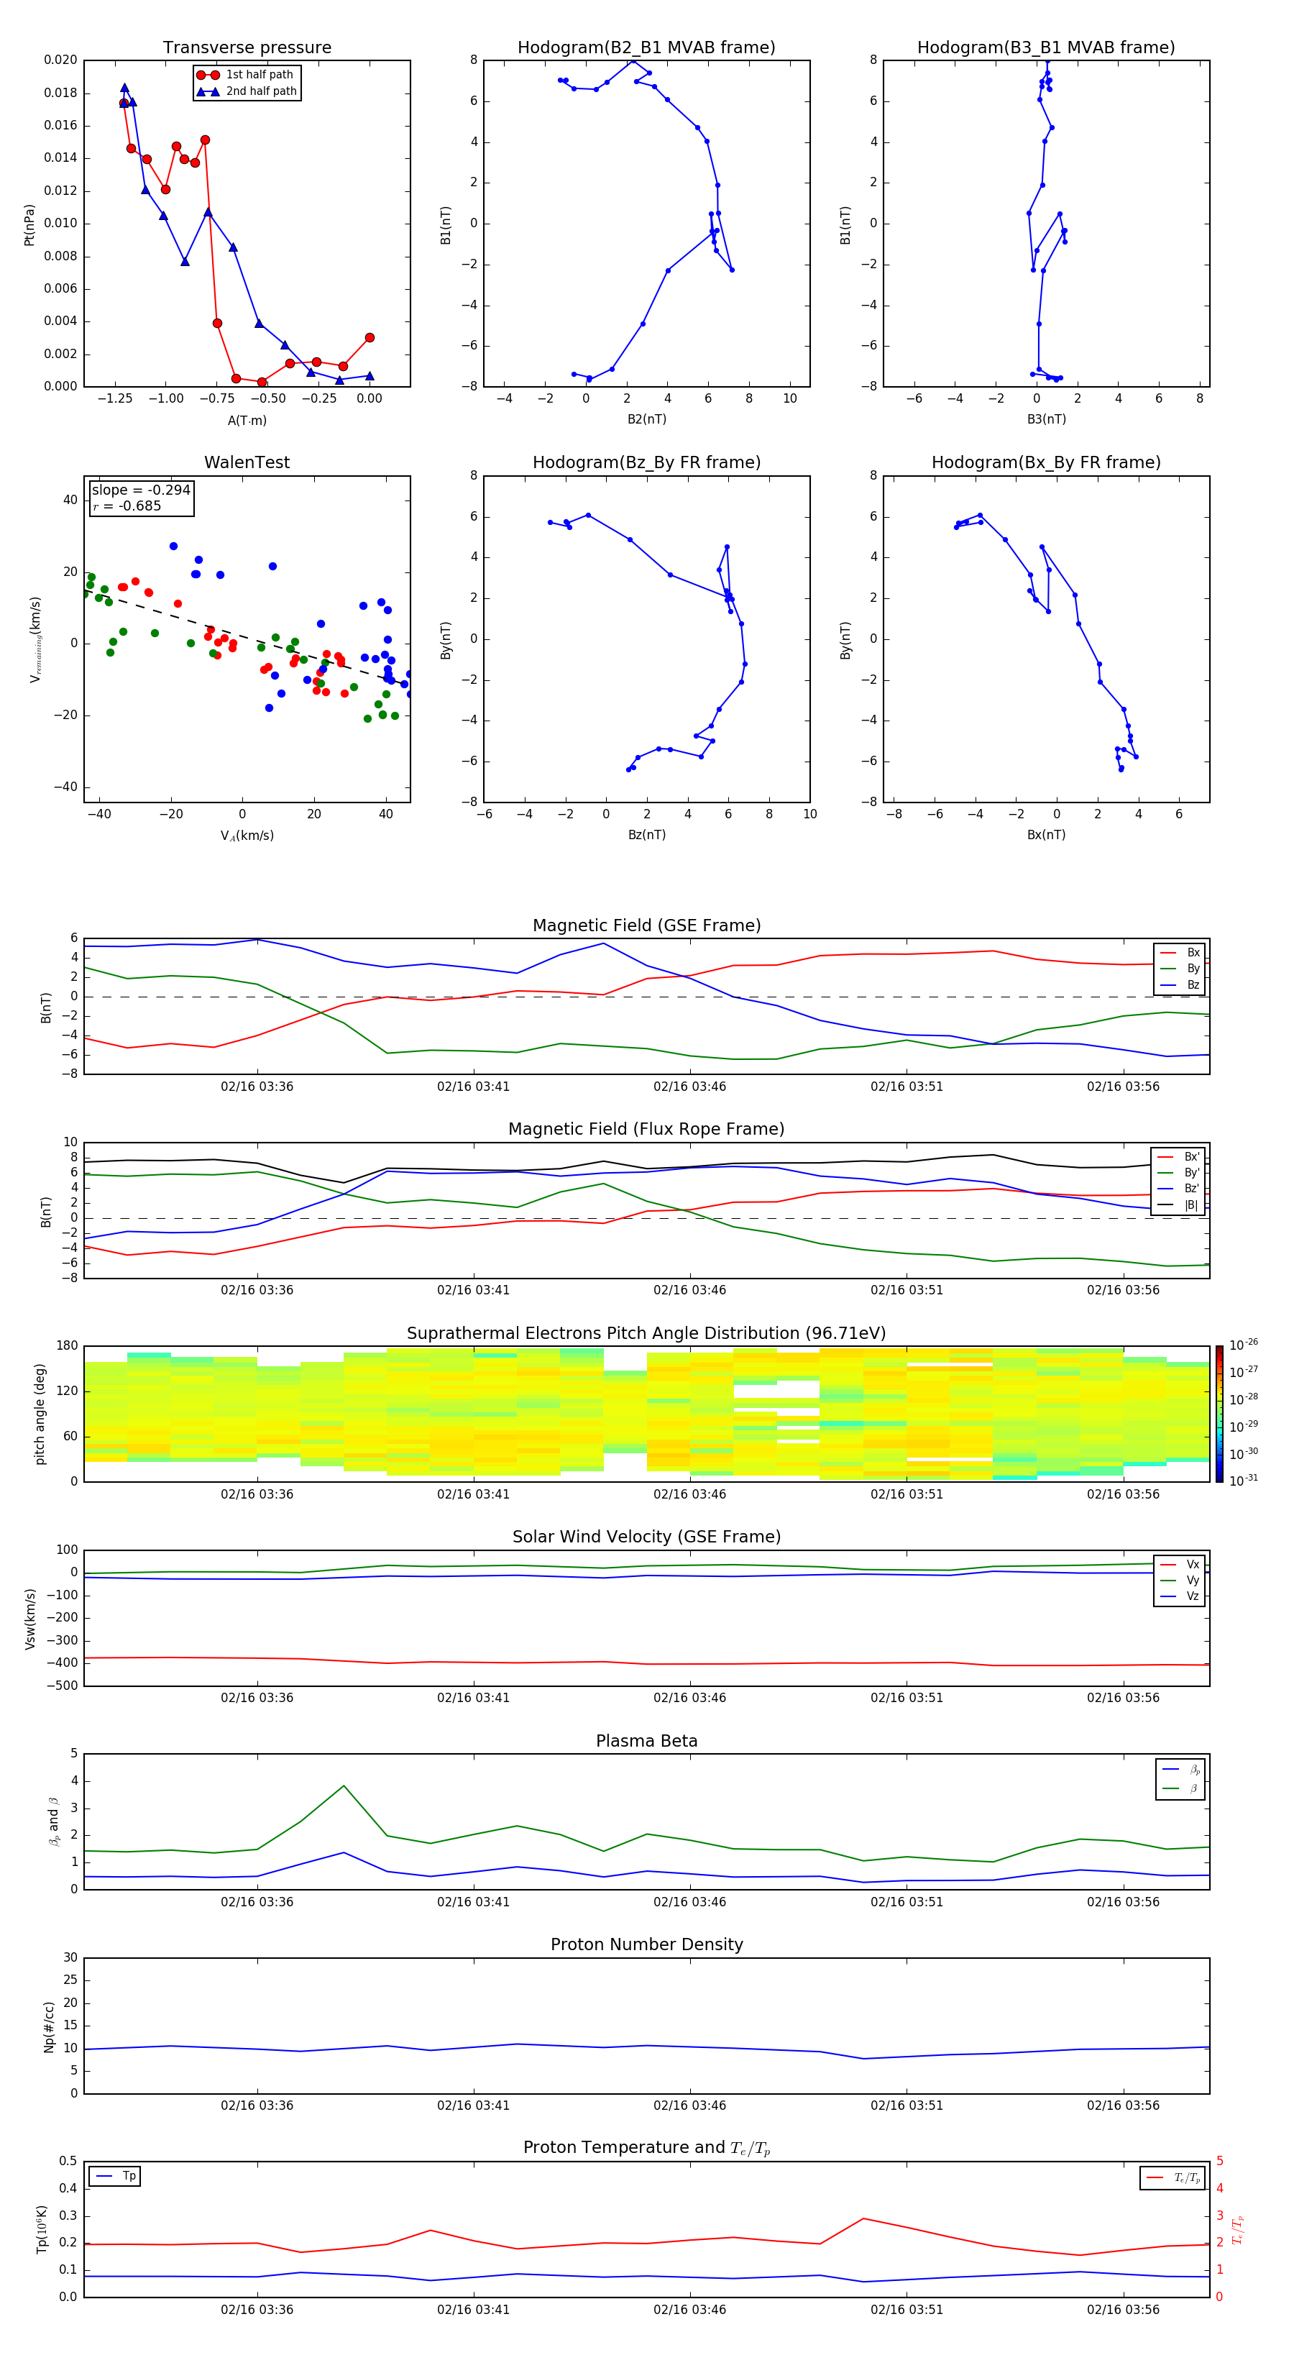Click the 'slope = -0.294' annotation

[x=141, y=490]
